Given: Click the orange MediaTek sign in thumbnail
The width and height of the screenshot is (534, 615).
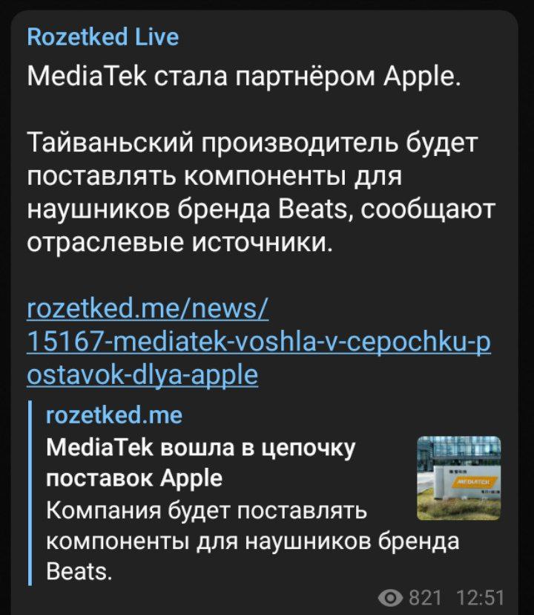Looking at the screenshot, I should pos(473,481).
